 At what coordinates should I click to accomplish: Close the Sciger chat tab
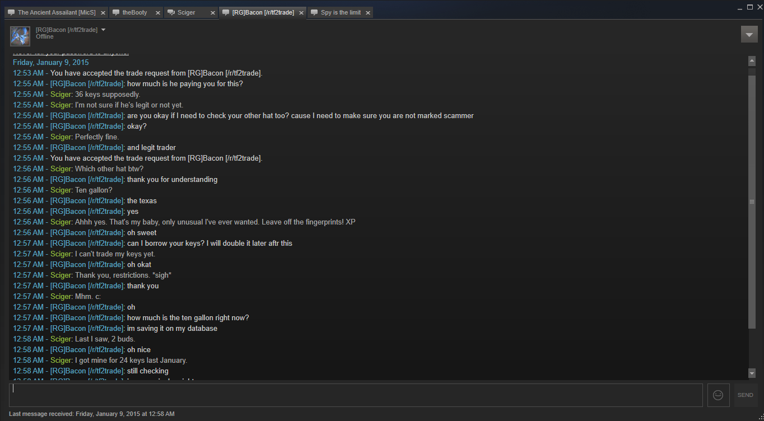212,13
